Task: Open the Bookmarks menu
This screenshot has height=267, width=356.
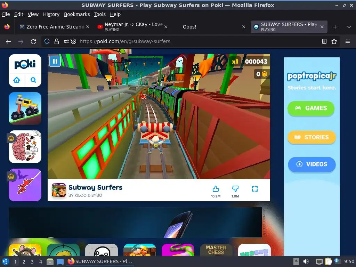Action: pyautogui.click(x=77, y=14)
